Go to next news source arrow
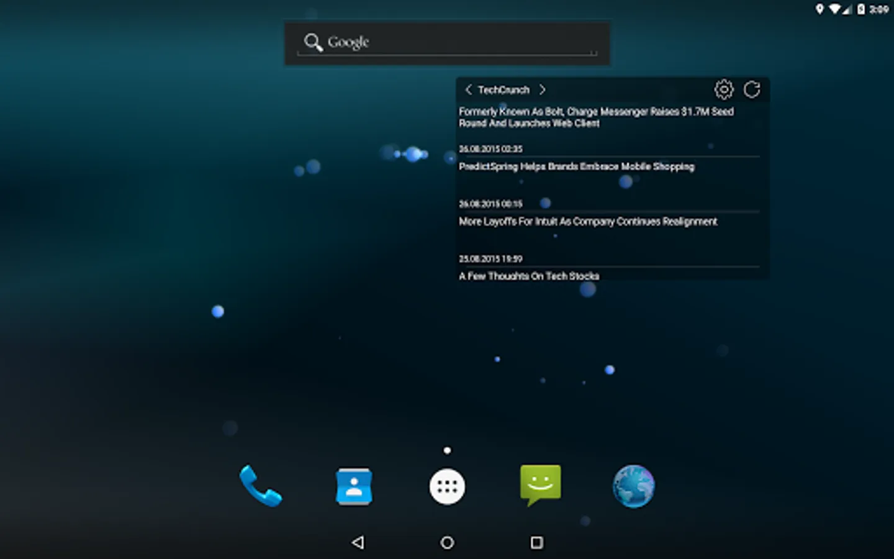894x559 pixels. (x=542, y=89)
